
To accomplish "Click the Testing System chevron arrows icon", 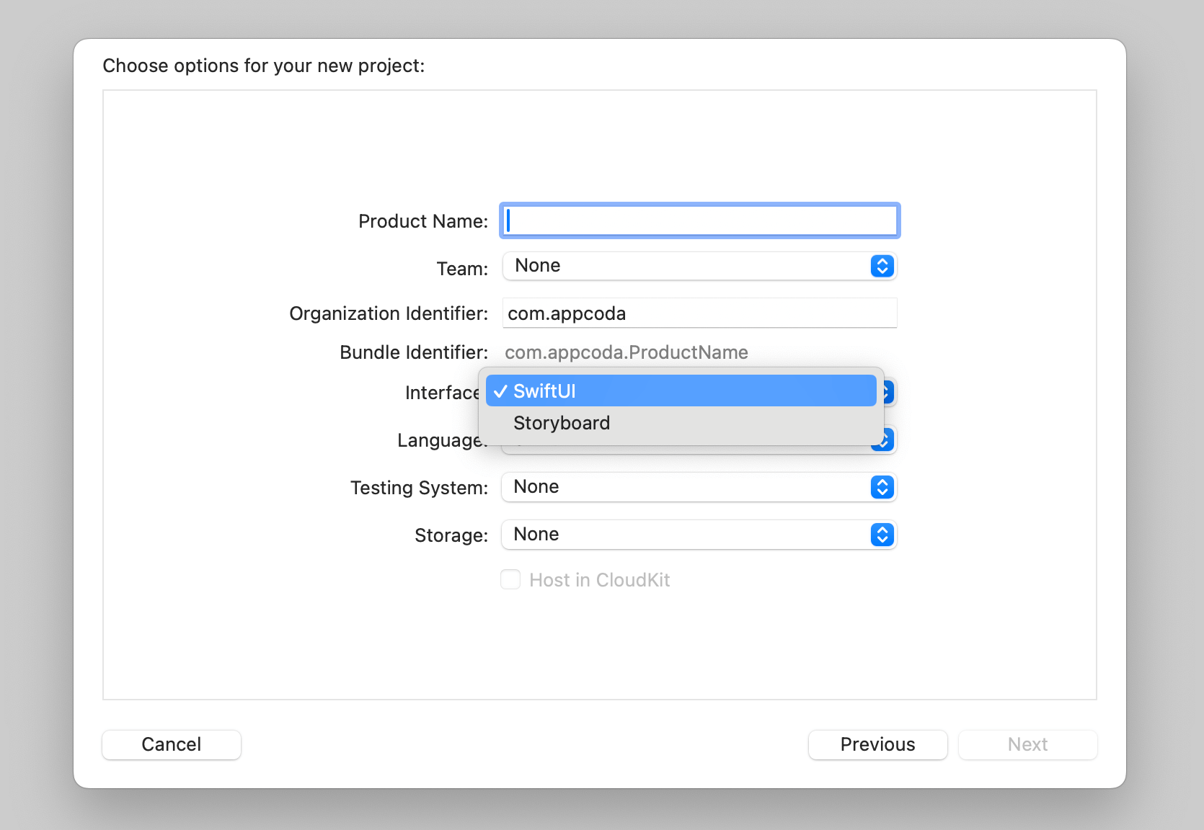I will [882, 487].
